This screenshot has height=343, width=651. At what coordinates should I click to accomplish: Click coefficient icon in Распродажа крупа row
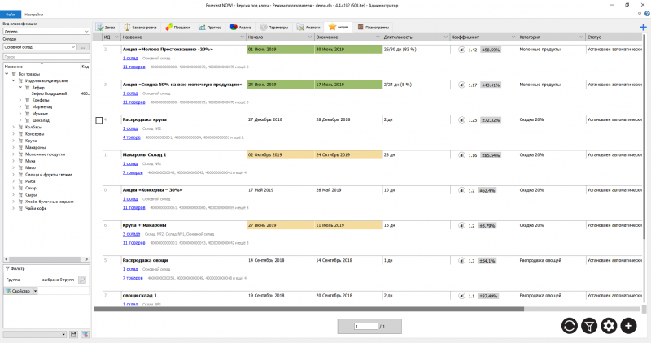463,119
